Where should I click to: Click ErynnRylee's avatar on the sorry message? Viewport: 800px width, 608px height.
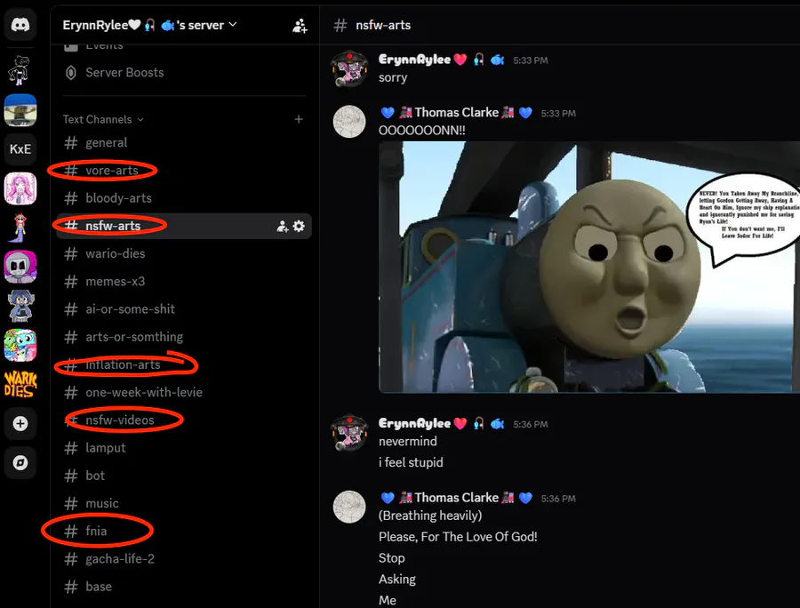click(349, 68)
